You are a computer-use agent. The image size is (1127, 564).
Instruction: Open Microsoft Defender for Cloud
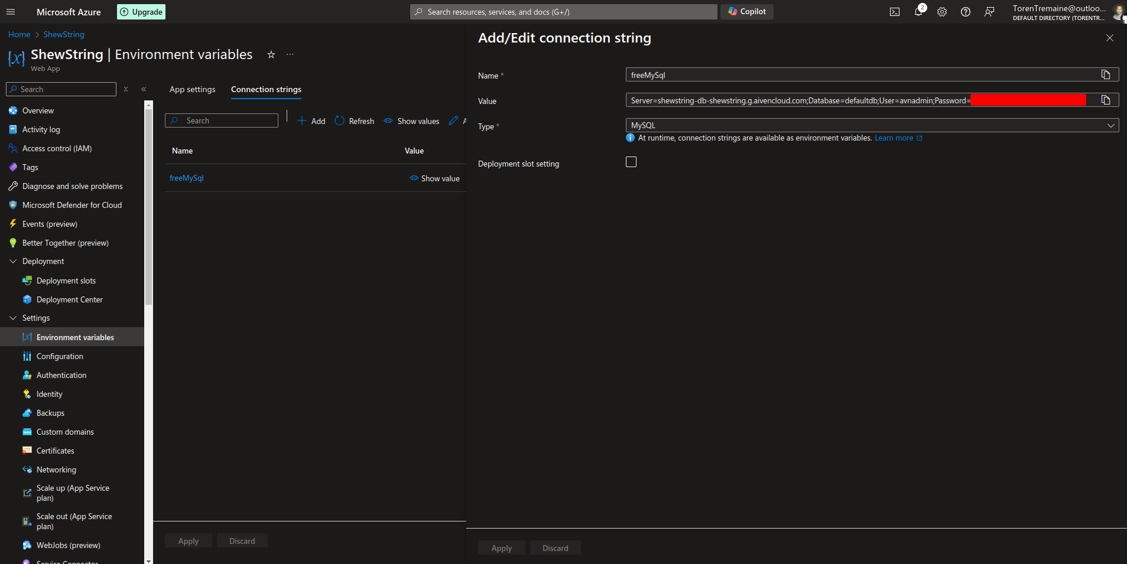(72, 205)
